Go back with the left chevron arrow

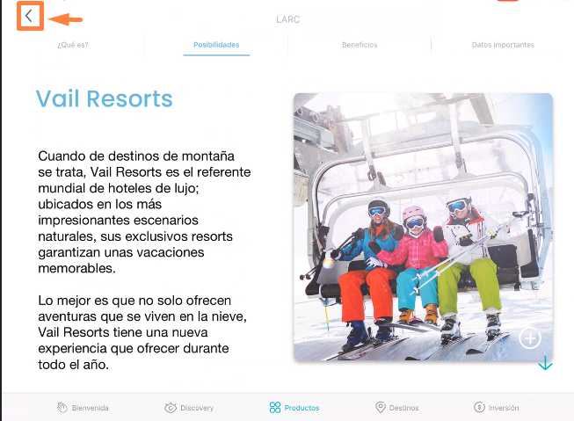click(29, 16)
